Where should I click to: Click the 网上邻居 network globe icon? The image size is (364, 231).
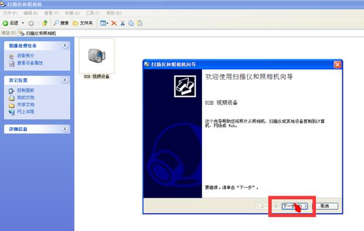pyautogui.click(x=12, y=112)
